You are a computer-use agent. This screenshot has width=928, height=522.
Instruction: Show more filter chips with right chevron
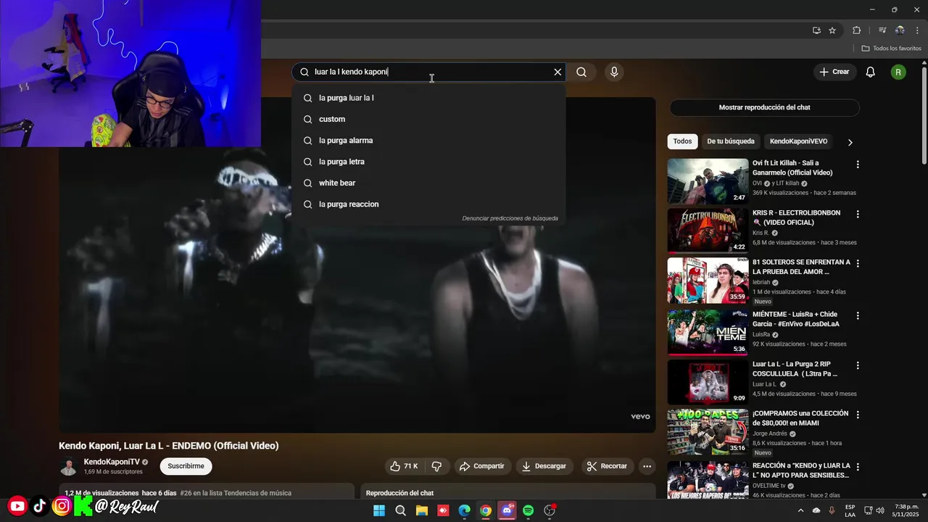[850, 142]
